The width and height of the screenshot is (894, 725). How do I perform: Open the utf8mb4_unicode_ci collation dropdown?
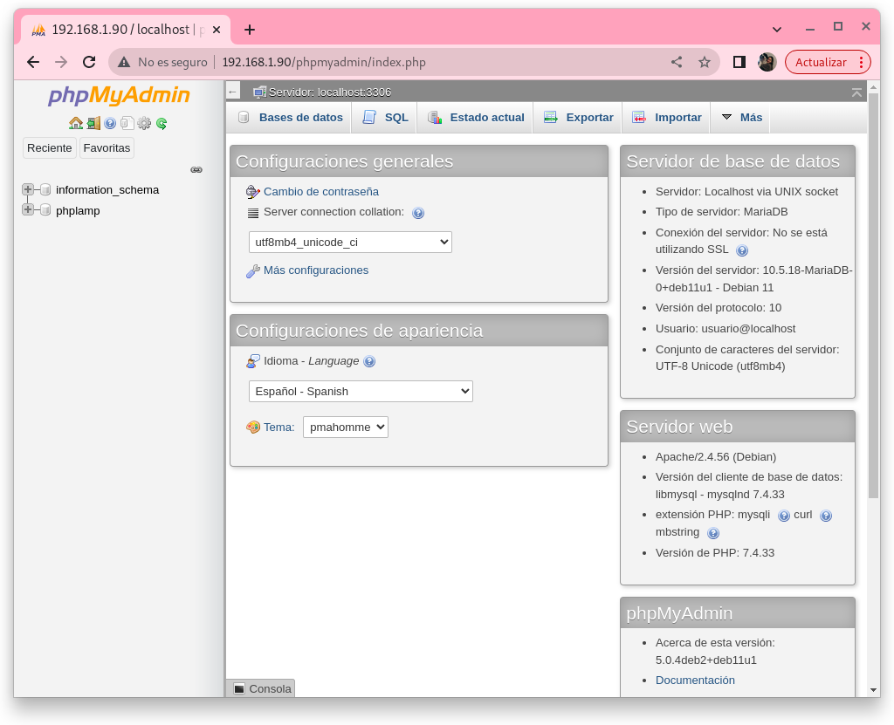[x=350, y=242]
